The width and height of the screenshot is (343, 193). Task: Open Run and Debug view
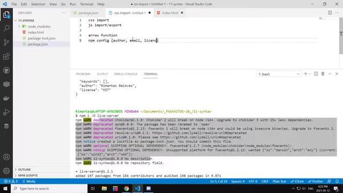point(6,112)
